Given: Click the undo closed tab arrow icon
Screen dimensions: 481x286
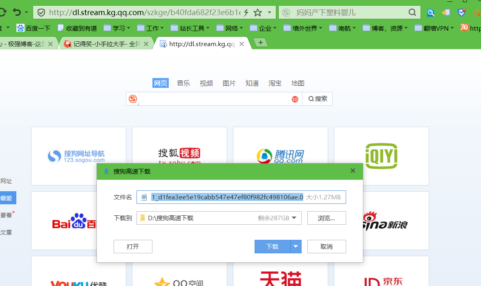Looking at the screenshot, I should pyautogui.click(x=17, y=12).
